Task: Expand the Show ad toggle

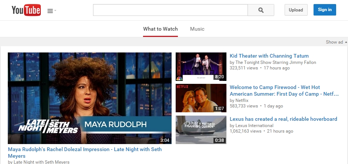Action: point(336,42)
